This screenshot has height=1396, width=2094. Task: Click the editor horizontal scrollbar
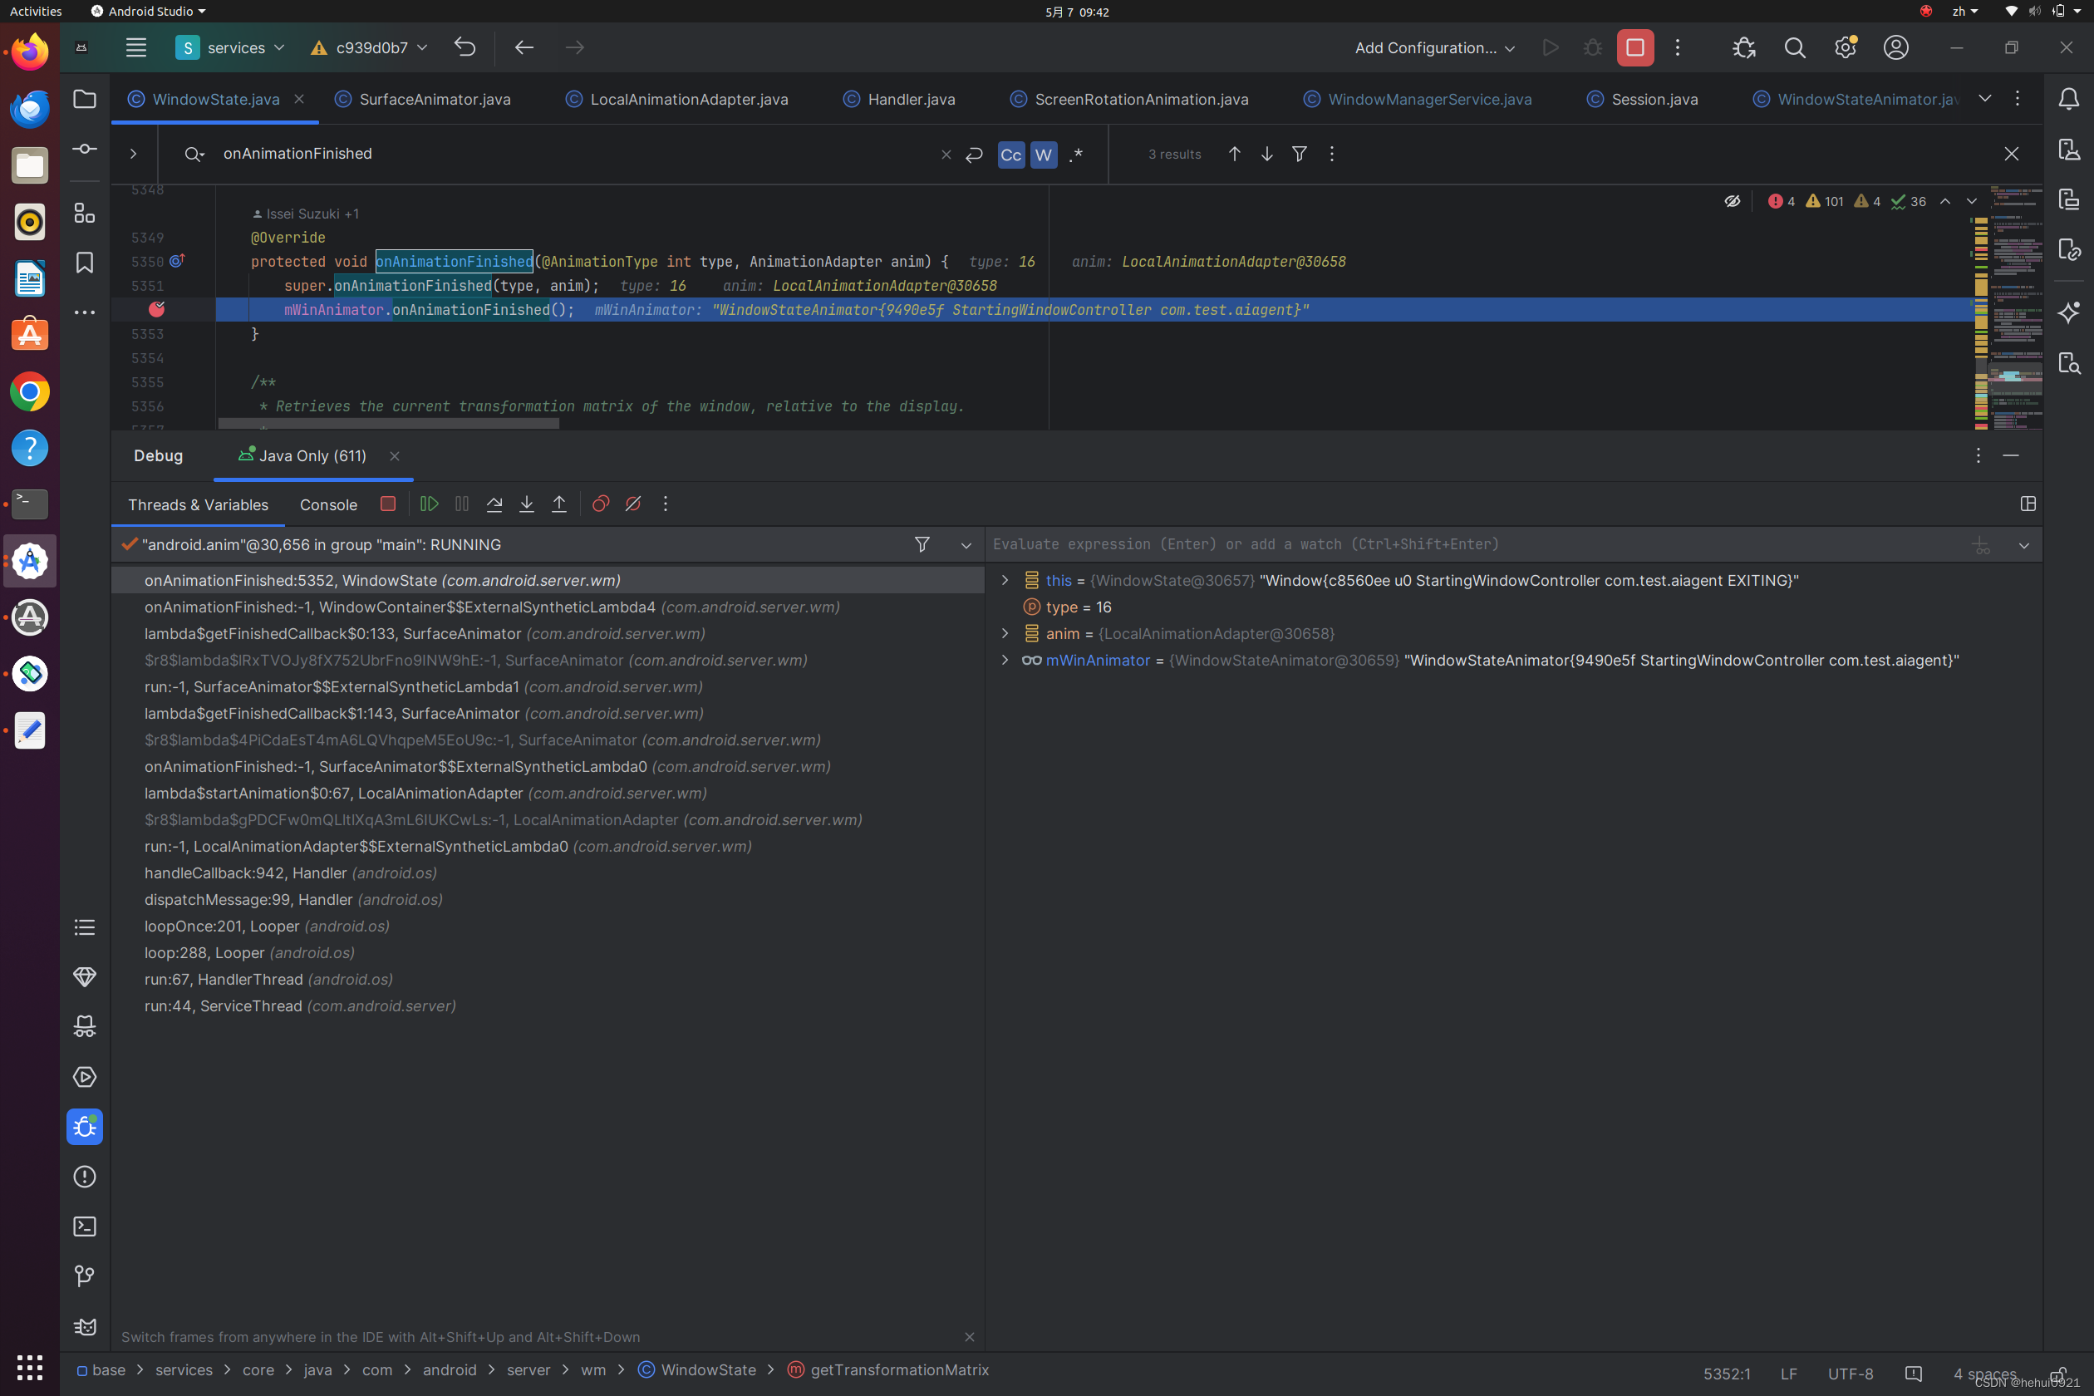coord(389,424)
